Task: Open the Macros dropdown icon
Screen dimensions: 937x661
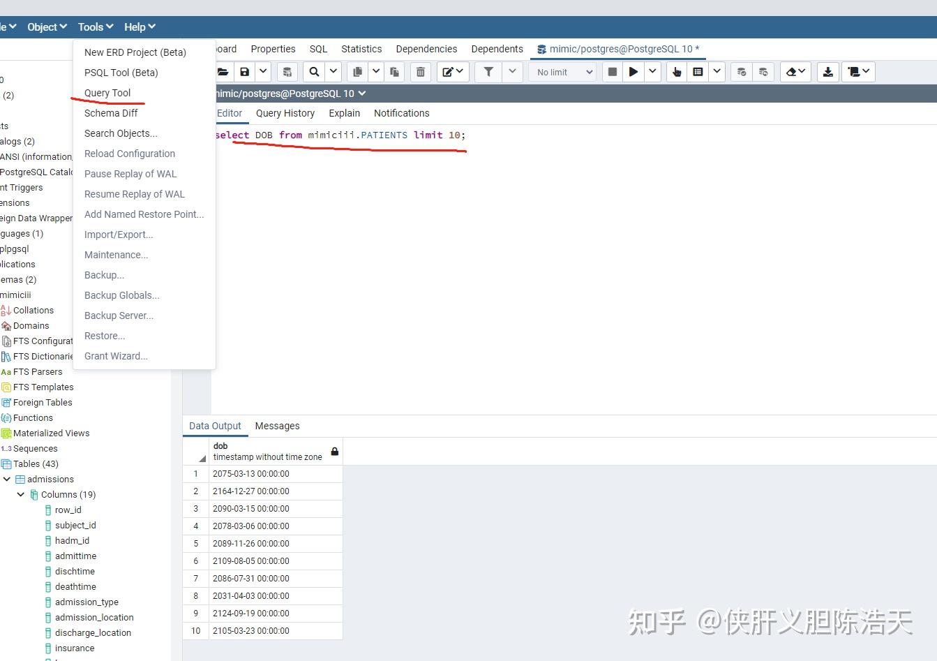Action: [859, 72]
